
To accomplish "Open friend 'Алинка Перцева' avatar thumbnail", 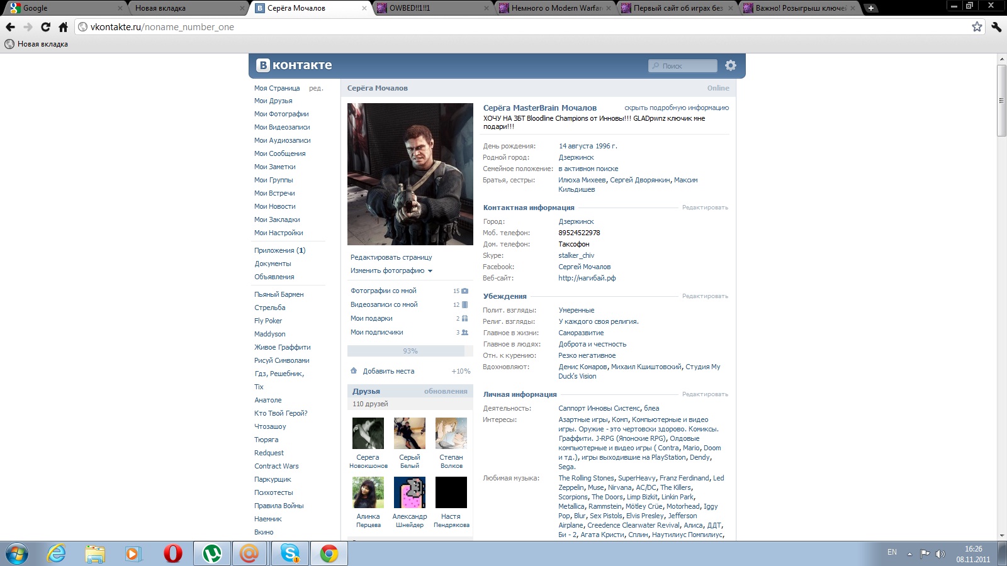I will [368, 492].
